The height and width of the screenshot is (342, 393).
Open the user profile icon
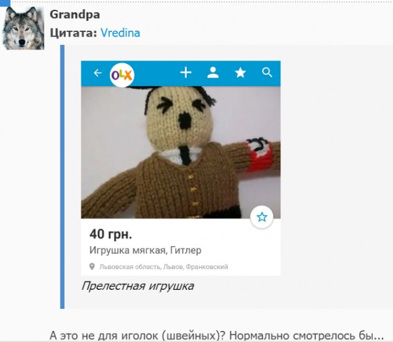tap(213, 73)
